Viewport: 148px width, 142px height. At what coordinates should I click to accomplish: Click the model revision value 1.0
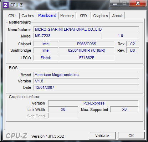[x=120, y=36]
